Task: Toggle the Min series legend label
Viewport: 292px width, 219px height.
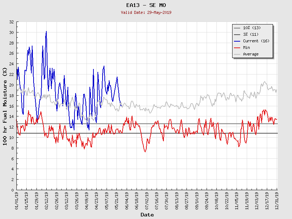Action: [x=246, y=47]
